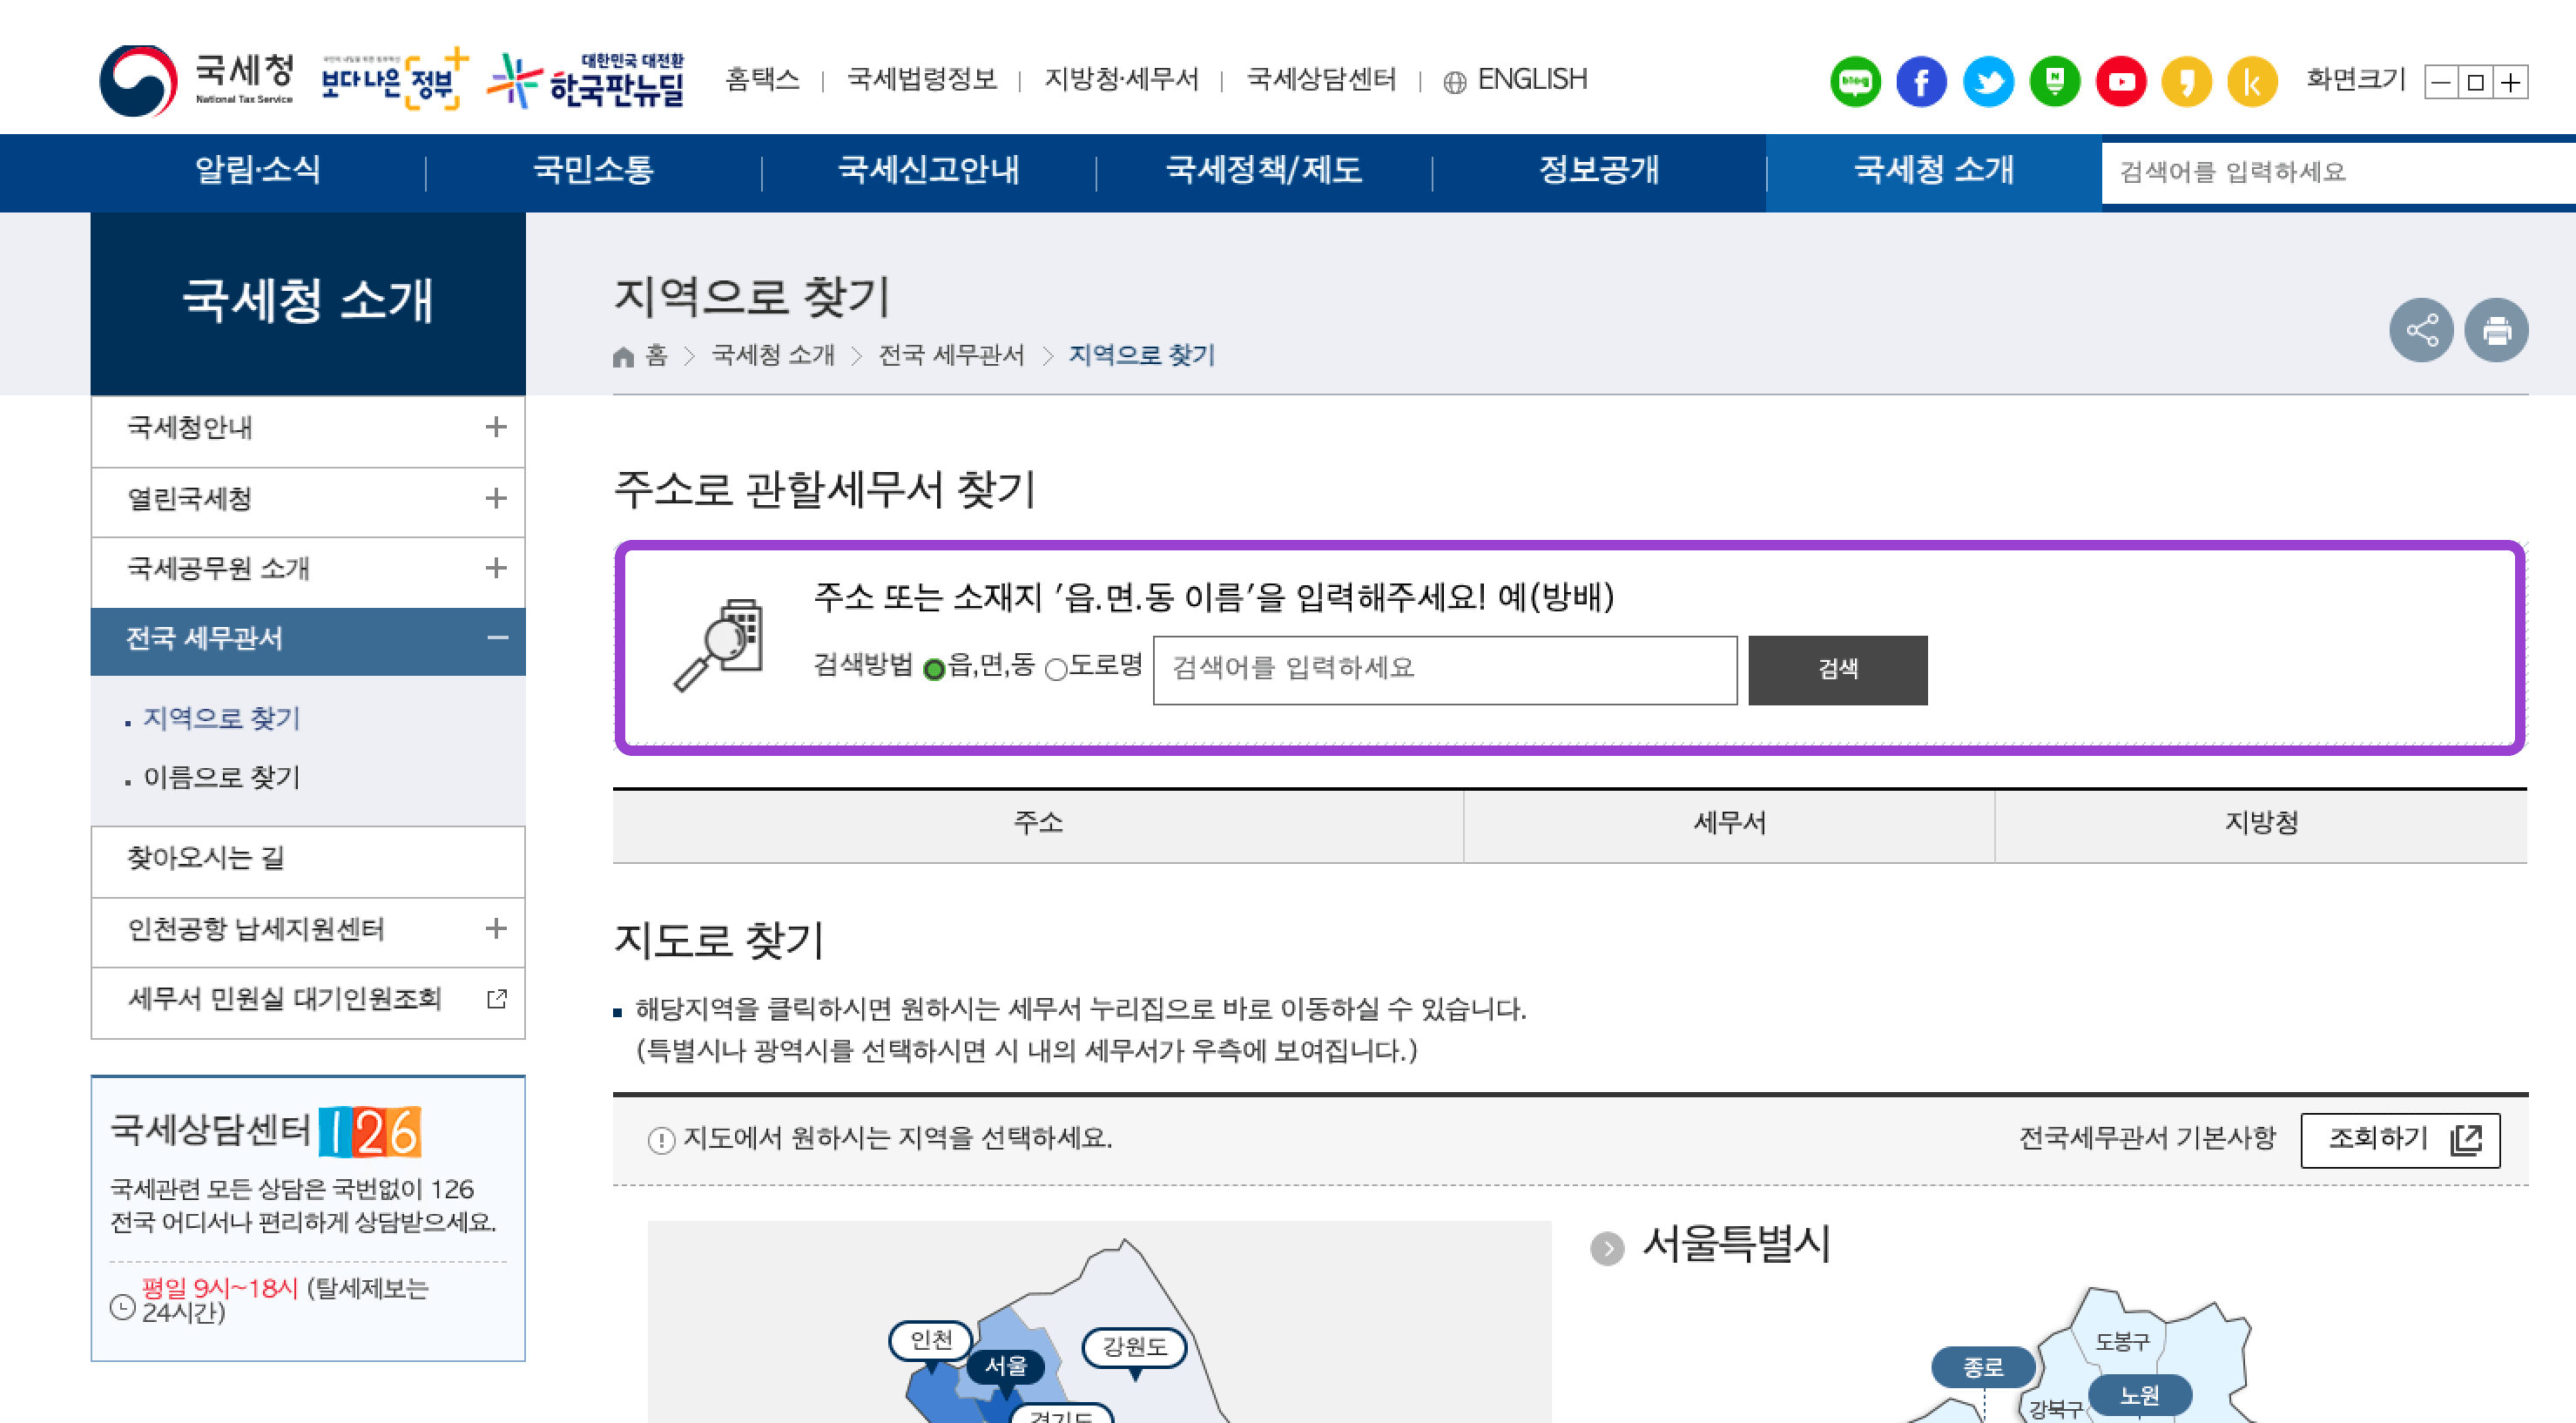Click the printer icon button
2576x1423 pixels.
2495,330
